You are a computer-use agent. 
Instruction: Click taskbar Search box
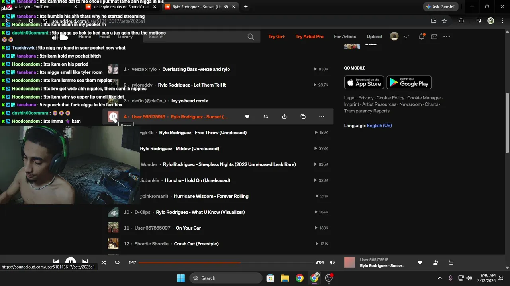(225, 278)
